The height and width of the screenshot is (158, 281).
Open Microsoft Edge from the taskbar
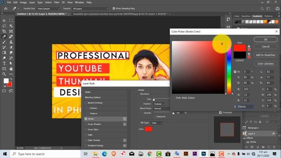tap(104, 154)
